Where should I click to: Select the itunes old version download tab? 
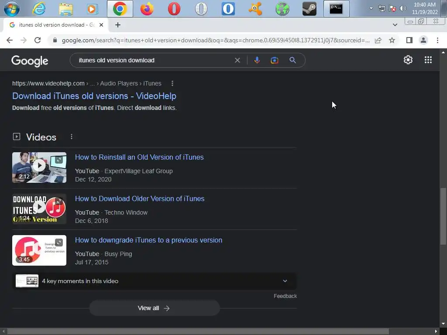click(55, 25)
